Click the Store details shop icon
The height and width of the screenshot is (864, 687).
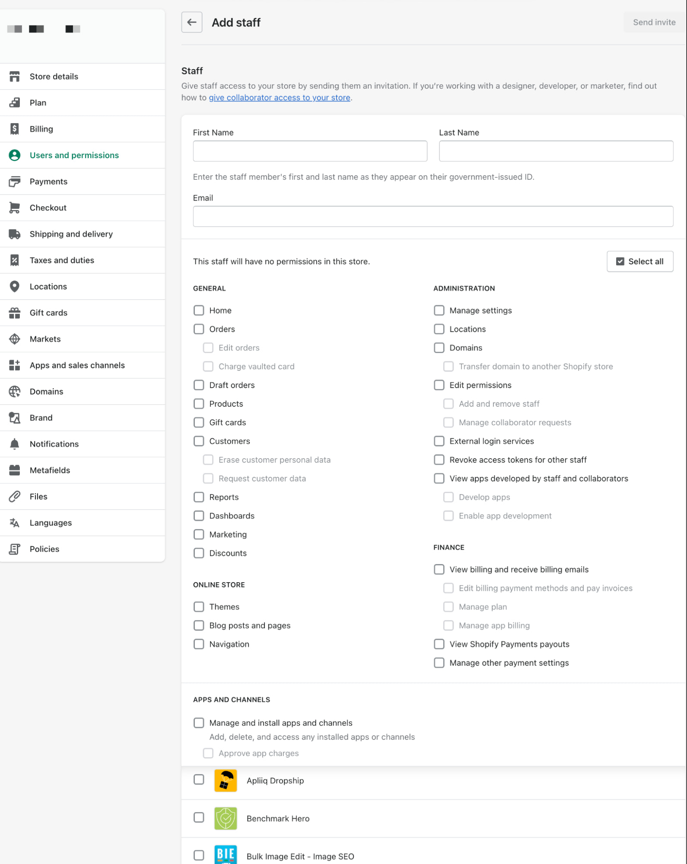tap(15, 77)
